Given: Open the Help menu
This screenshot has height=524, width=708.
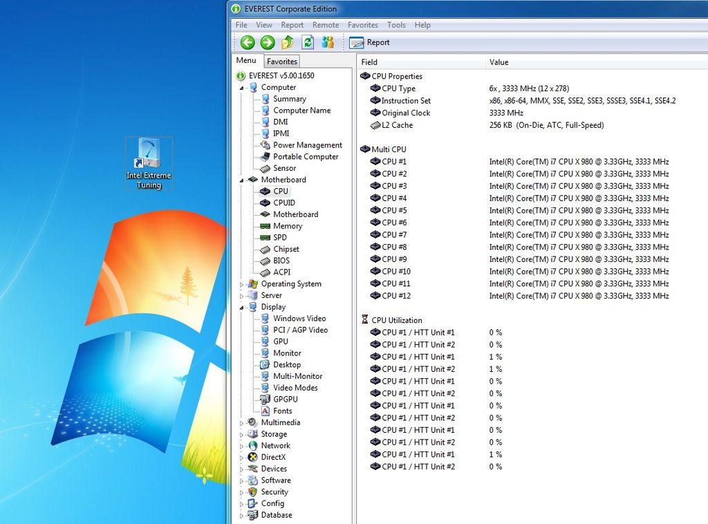Looking at the screenshot, I should (x=422, y=25).
